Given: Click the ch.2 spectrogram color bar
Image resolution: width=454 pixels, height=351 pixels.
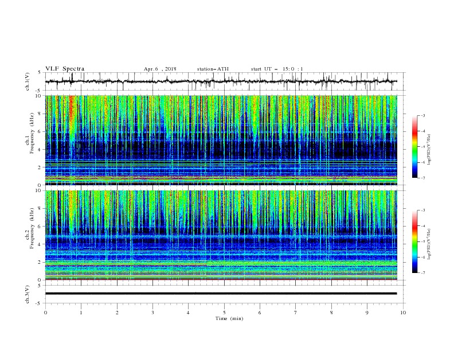Looking at the screenshot, I should click(415, 241).
